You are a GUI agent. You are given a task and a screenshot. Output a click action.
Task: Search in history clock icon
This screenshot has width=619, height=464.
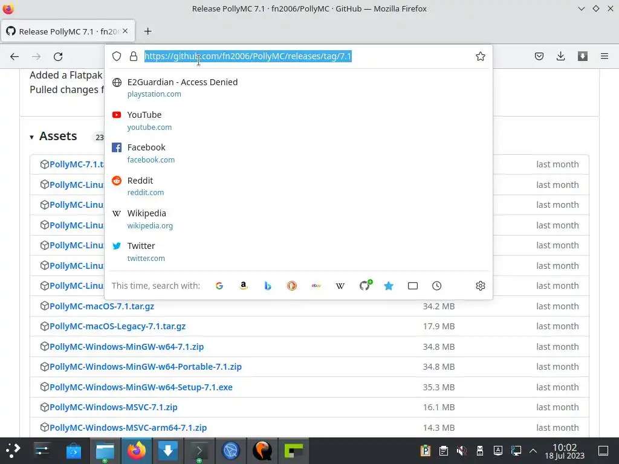436,286
